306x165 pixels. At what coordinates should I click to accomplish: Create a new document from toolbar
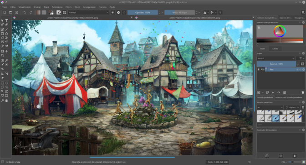point(5,12)
